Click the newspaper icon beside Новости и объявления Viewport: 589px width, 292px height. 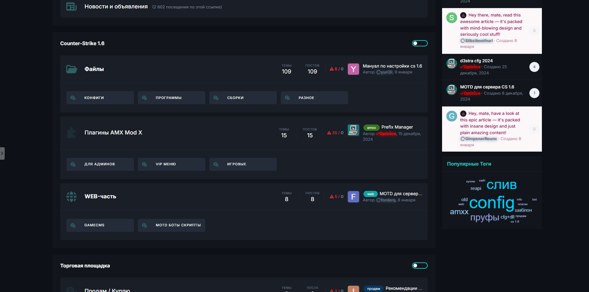click(71, 7)
